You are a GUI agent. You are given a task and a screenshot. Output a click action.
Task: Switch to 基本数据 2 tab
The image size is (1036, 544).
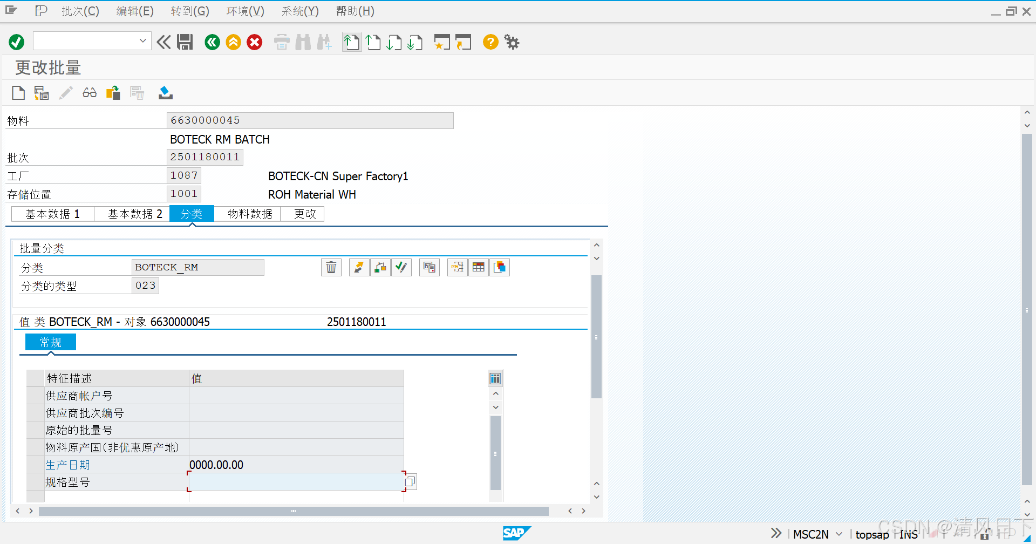(x=132, y=214)
